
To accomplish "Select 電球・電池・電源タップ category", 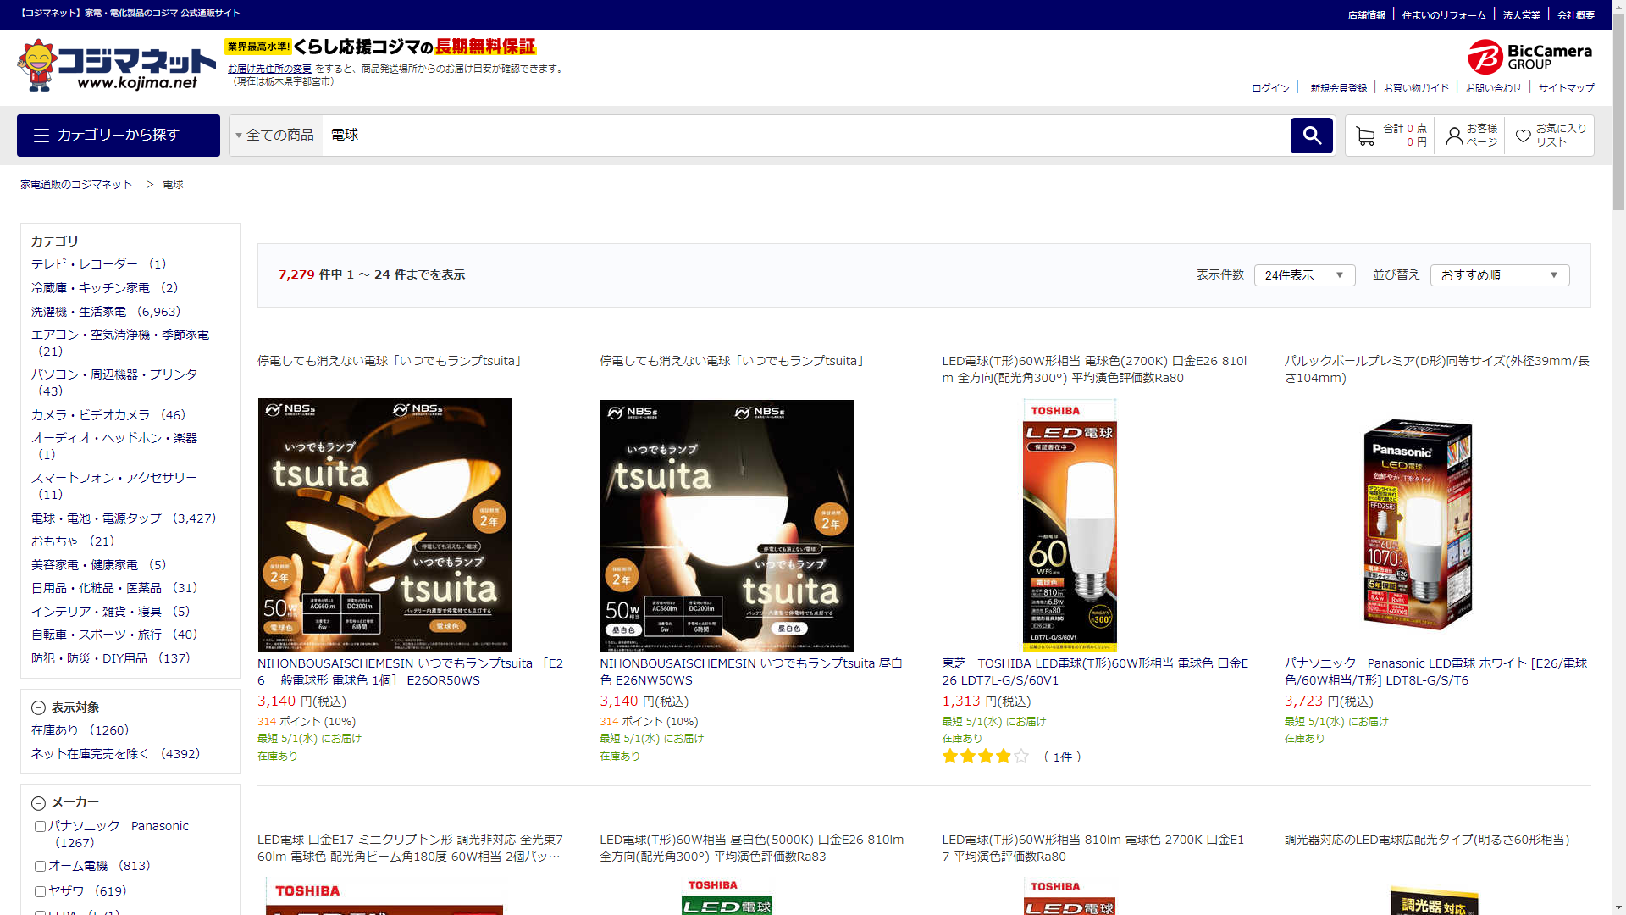I will pos(96,518).
